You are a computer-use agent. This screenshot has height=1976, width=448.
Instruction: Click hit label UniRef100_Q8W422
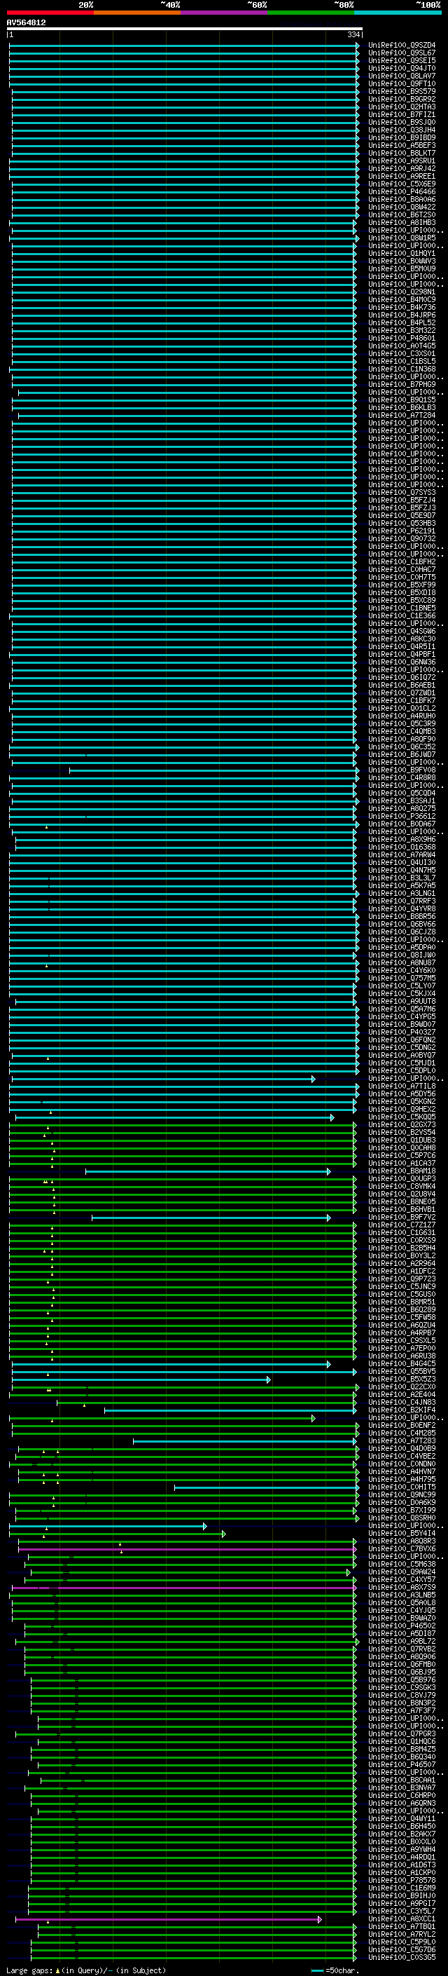401,207
